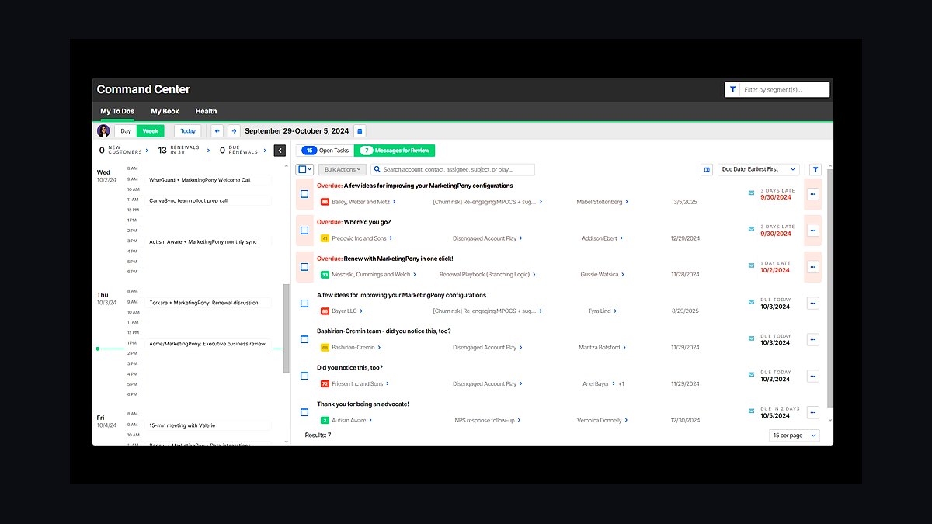Collapse the calendar sidebar with the chevron button

(280, 151)
